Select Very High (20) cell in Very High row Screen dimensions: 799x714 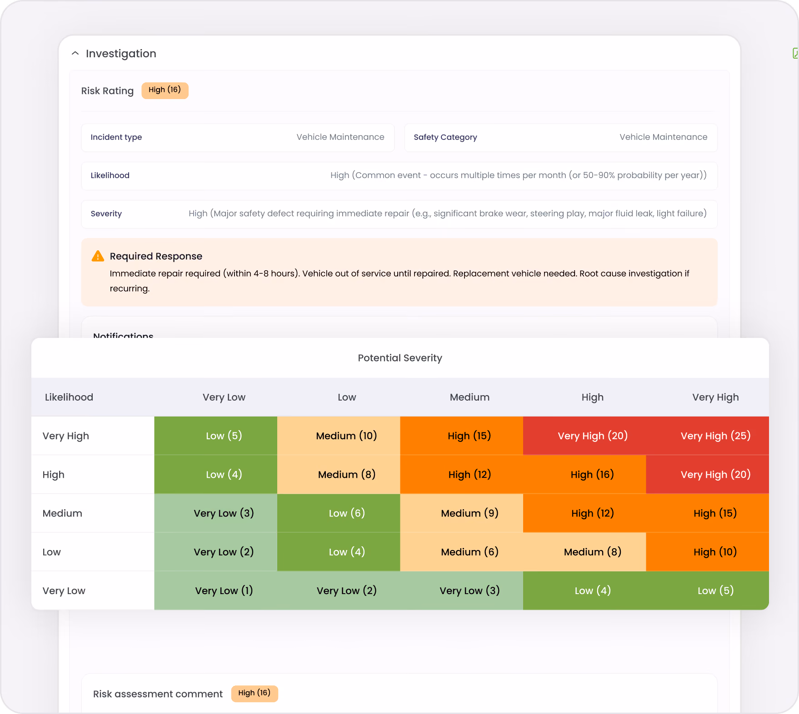tap(584, 436)
